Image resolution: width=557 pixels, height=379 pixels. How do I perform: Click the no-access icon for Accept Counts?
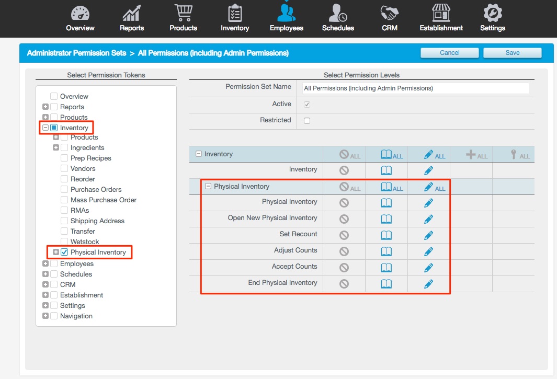344,267
